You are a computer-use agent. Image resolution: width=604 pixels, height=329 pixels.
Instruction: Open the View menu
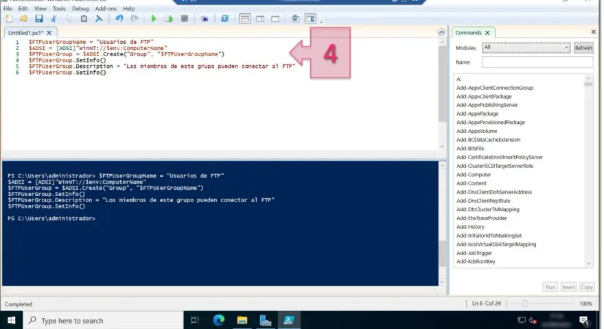40,8
